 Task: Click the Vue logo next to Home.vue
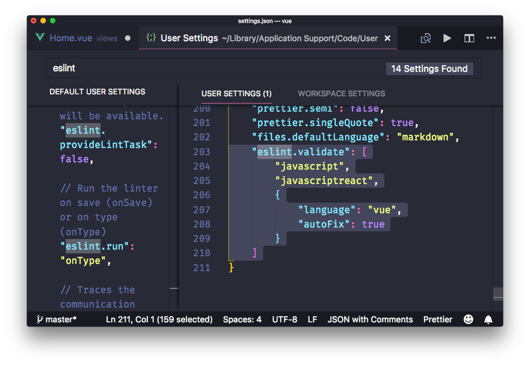(40, 37)
